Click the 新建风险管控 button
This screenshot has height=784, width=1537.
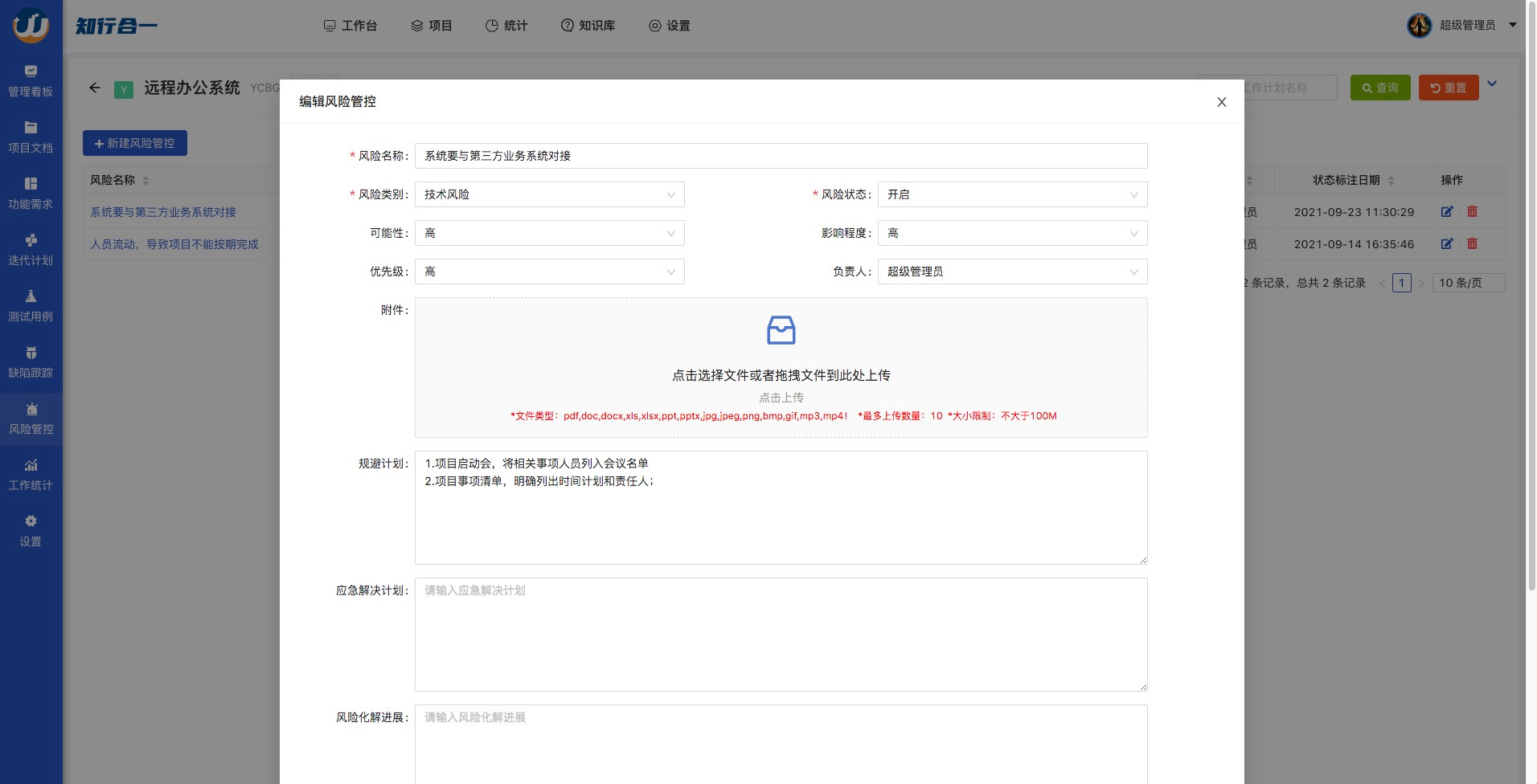(135, 143)
